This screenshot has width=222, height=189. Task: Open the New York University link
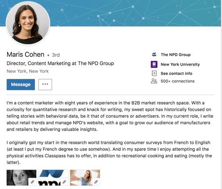[180, 64]
